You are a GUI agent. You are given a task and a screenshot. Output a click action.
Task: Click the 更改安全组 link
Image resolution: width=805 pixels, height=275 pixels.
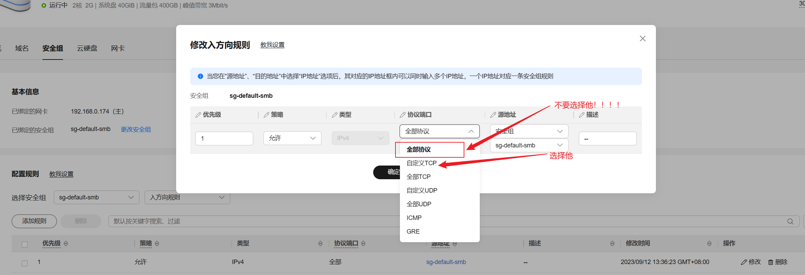[136, 130]
